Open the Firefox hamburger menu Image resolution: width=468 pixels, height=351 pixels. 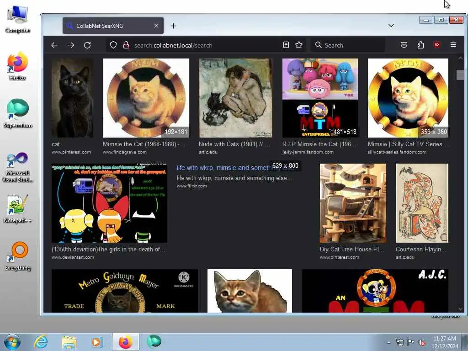coord(453,45)
